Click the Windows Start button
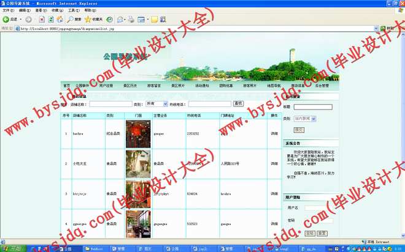This screenshot has width=405, height=252. point(12,248)
